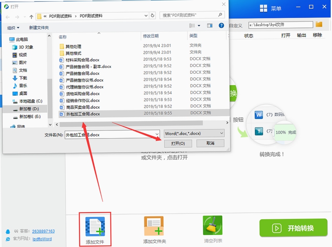This screenshot has height=247, width=332.
Task: Click the 取消 button in dialog
Action: click(210, 143)
